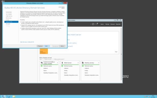Screen dimensions: 157x98
Task: Click Události in Souborová služba tile
Action: (45, 68)
